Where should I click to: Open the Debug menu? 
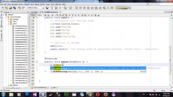[37, 4]
